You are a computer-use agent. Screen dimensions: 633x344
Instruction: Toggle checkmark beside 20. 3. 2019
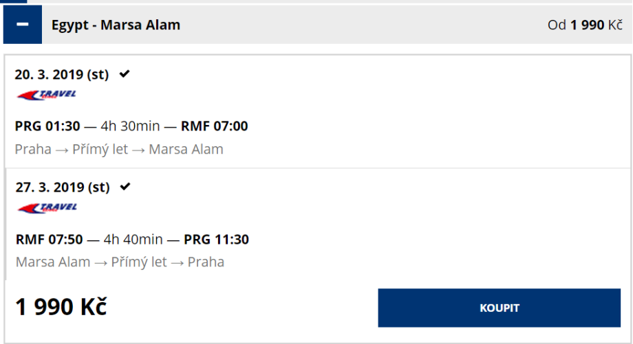[125, 73]
